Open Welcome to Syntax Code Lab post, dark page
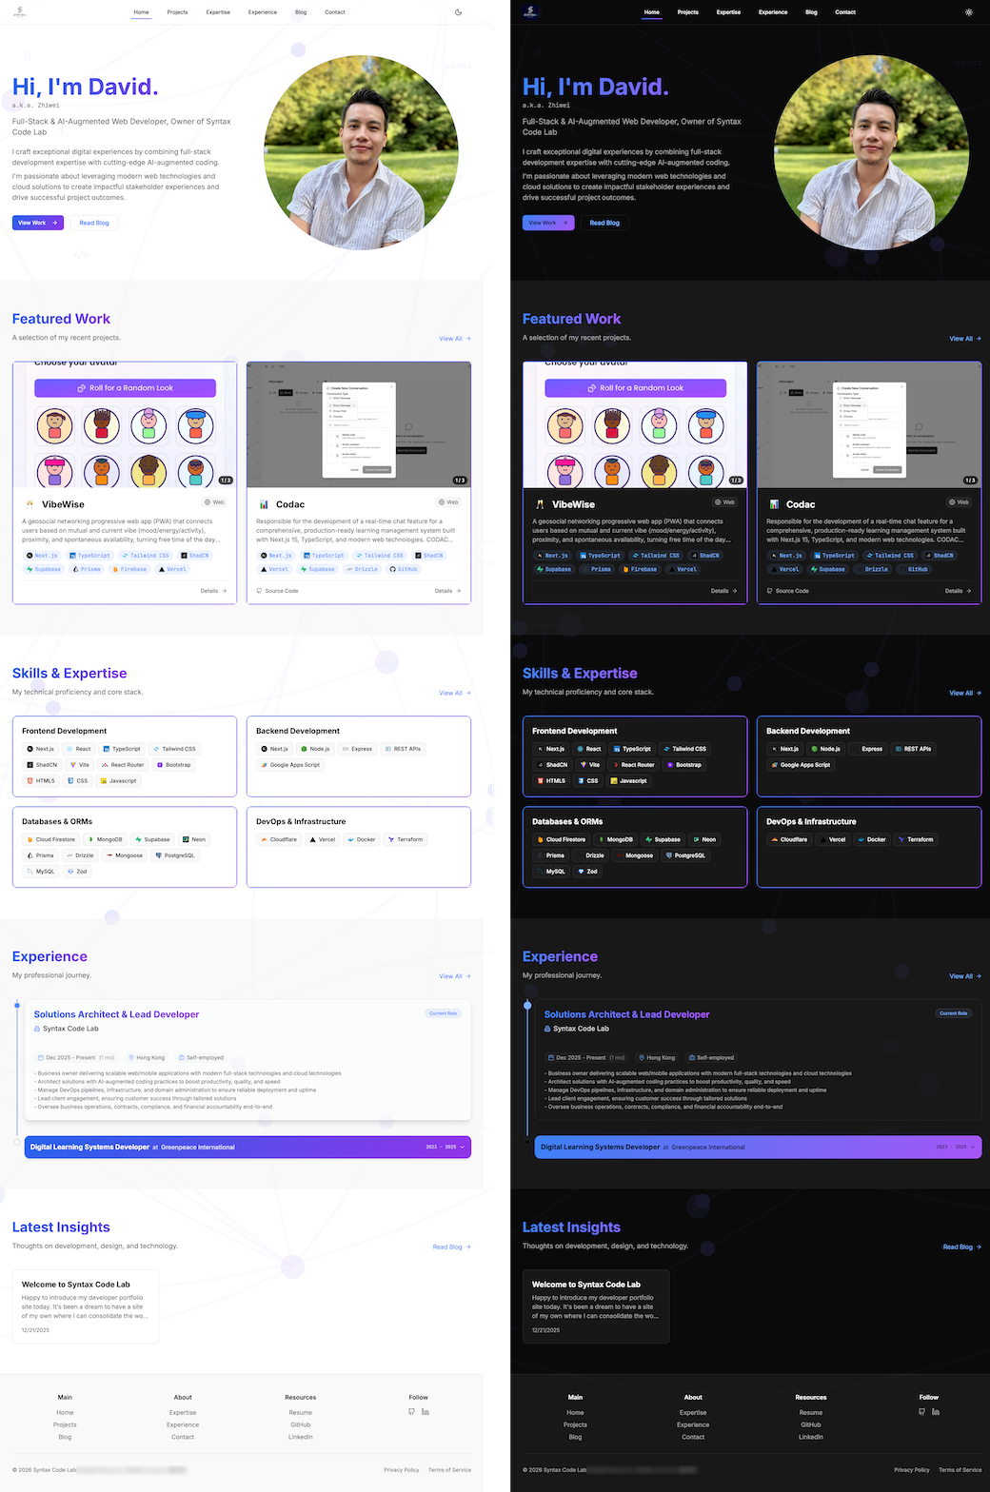990x1492 pixels. click(x=596, y=1305)
